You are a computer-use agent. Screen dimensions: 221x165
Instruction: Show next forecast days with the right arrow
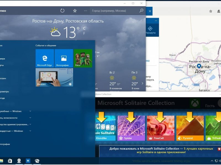(142, 84)
